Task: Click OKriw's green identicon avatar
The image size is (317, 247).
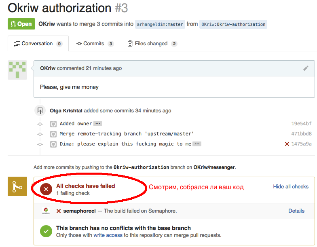Action: click(17, 70)
